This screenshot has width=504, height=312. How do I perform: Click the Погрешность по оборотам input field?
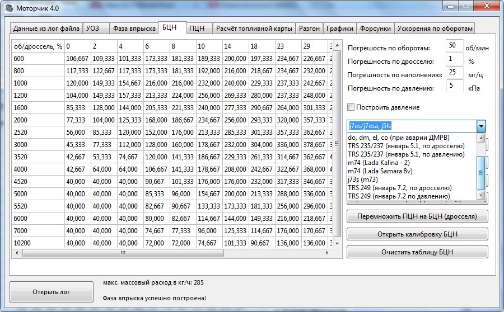tap(455, 46)
